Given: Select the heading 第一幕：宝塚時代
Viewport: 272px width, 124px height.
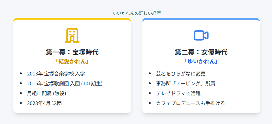Looking at the screenshot, I should click(72, 52).
